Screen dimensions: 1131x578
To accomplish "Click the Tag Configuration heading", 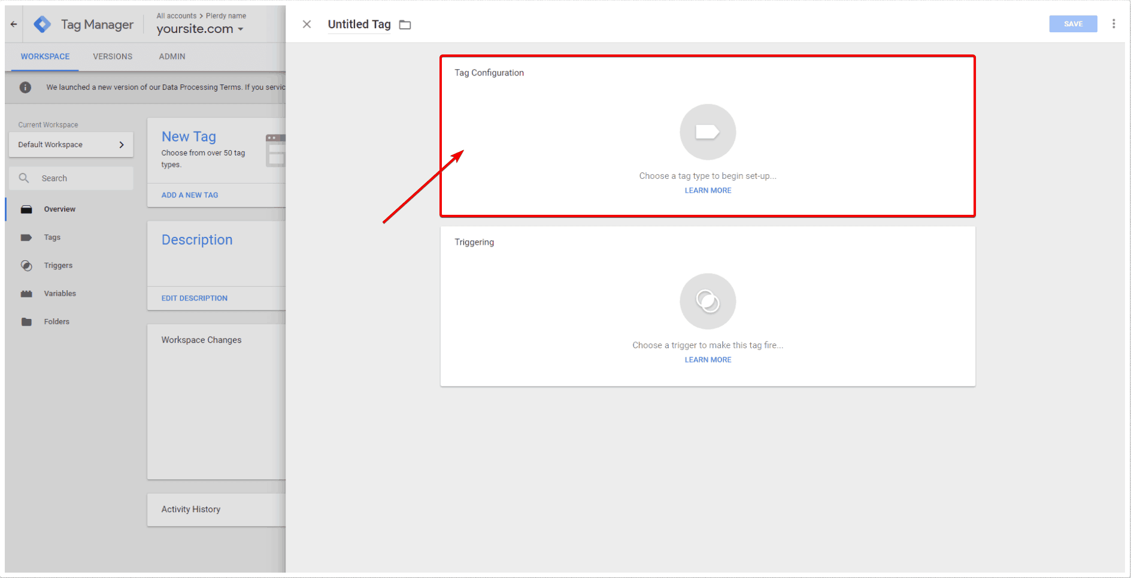I will pyautogui.click(x=489, y=73).
